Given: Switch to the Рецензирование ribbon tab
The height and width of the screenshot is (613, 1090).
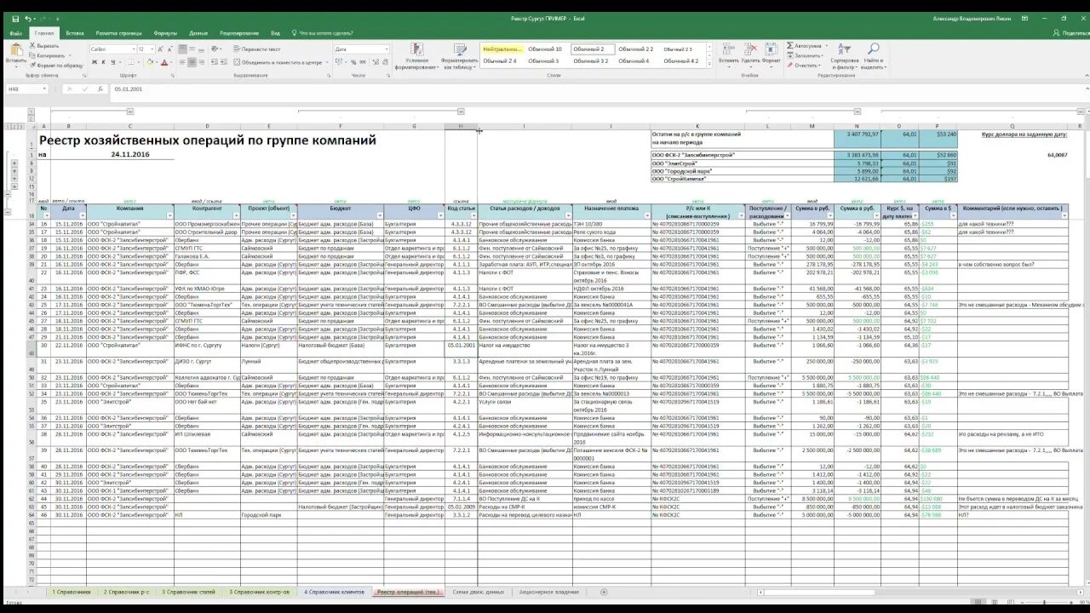Looking at the screenshot, I should click(239, 32).
